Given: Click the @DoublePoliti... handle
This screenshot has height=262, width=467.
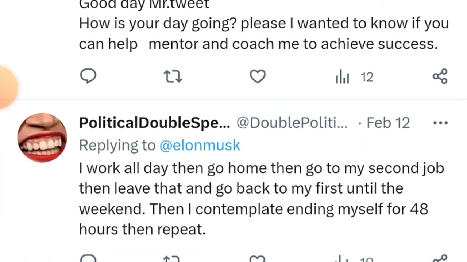Looking at the screenshot, I should pyautogui.click(x=292, y=123).
